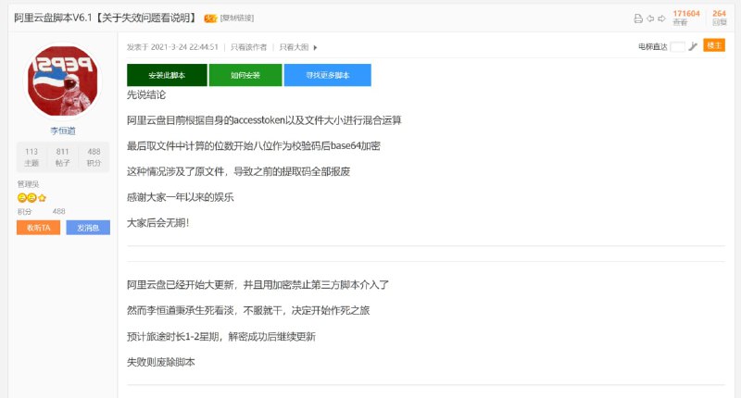741x398 pixels.
Task: Click the 171604 查看 view count
Action: click(x=686, y=18)
